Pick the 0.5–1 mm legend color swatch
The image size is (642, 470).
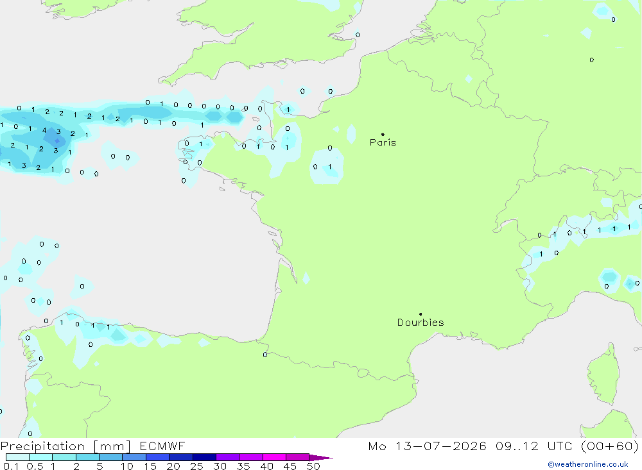[41, 457]
